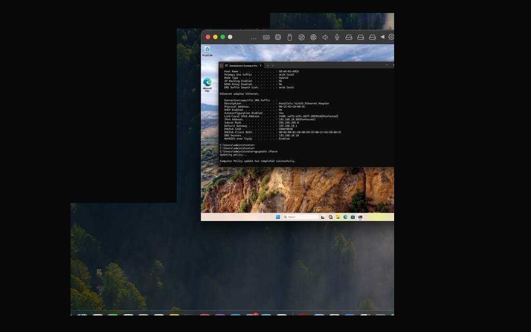This screenshot has width=531, height=332.
Task: Click the shield icon left of the terminal tab
Action: click(x=221, y=66)
